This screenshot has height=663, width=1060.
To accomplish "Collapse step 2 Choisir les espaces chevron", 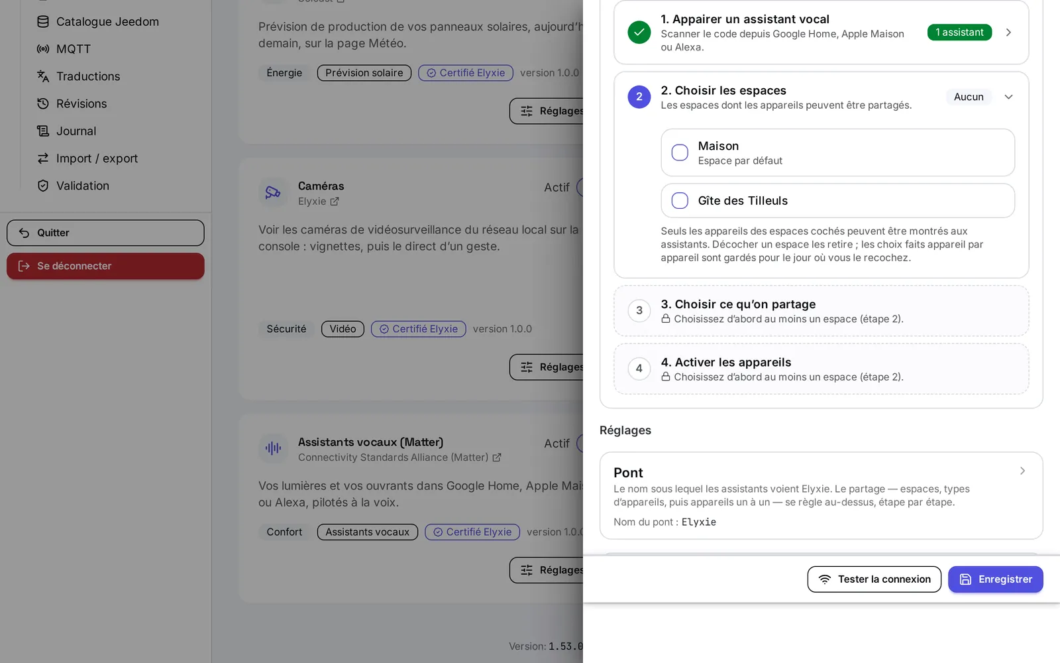I will (x=1008, y=97).
